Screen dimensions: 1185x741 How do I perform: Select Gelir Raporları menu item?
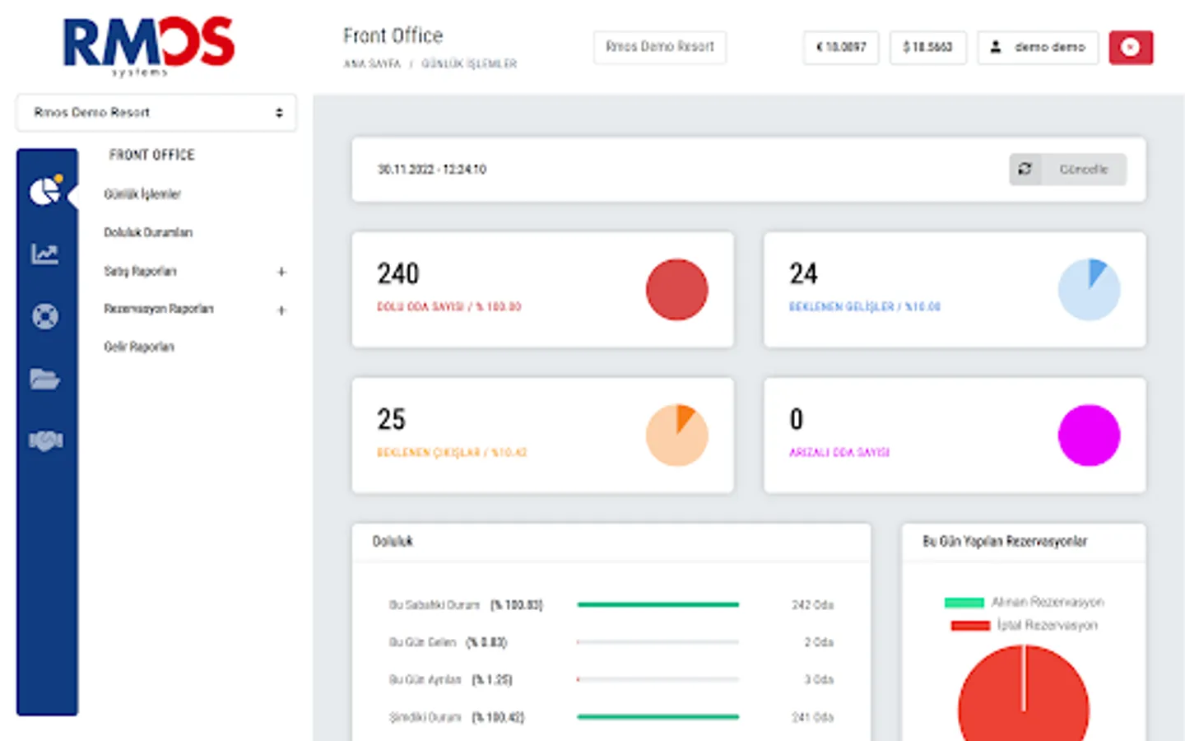tap(139, 347)
